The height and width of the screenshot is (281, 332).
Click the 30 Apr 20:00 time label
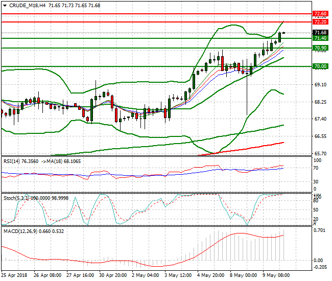pos(113,275)
